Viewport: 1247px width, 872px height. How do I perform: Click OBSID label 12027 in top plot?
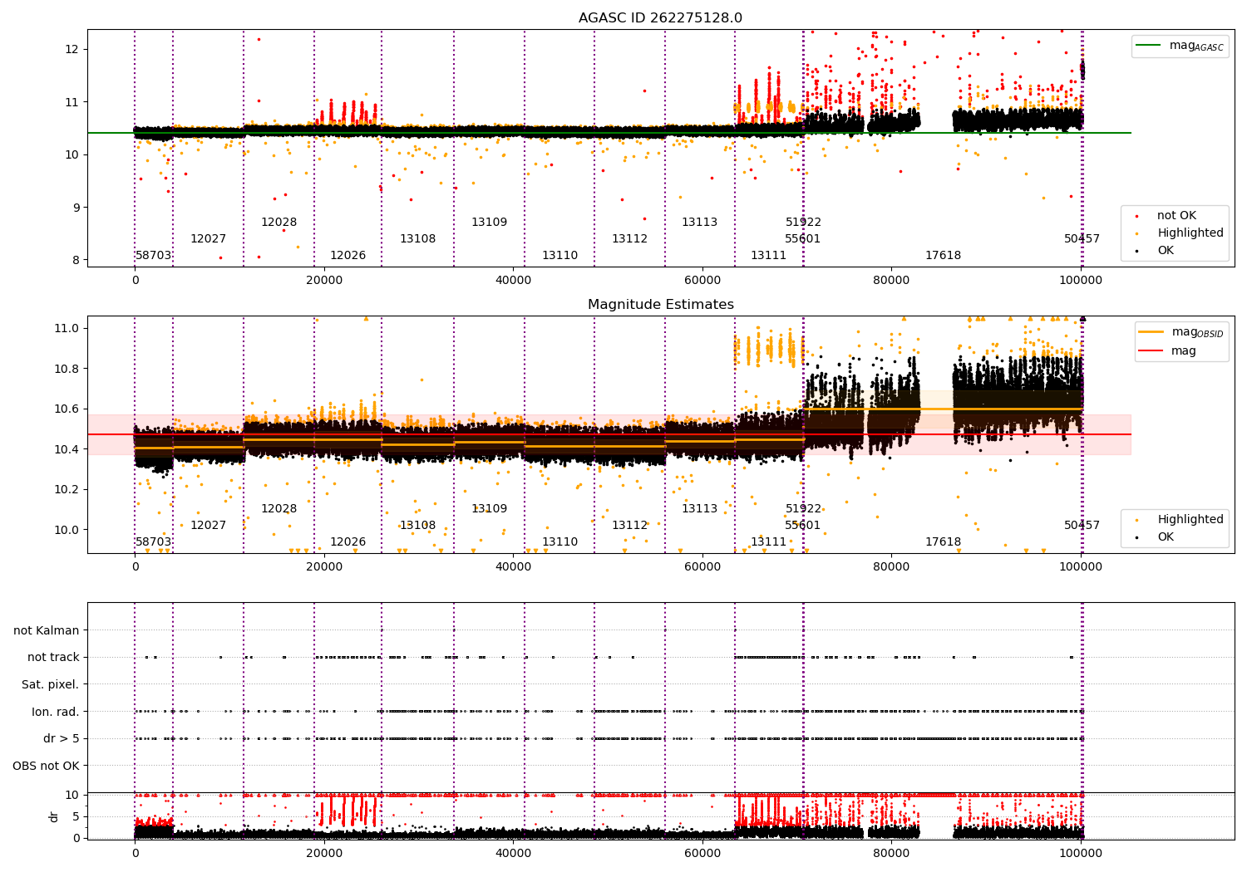pos(208,238)
